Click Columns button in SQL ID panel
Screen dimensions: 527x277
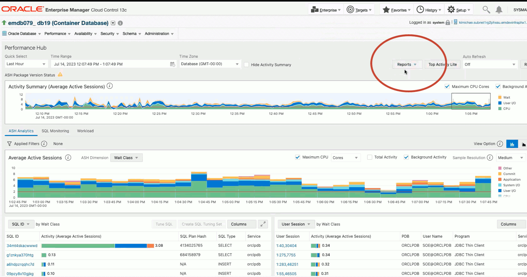click(x=242, y=224)
